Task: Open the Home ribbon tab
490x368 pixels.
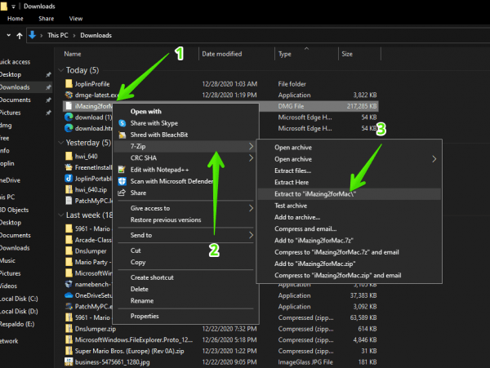Action: pos(16,19)
